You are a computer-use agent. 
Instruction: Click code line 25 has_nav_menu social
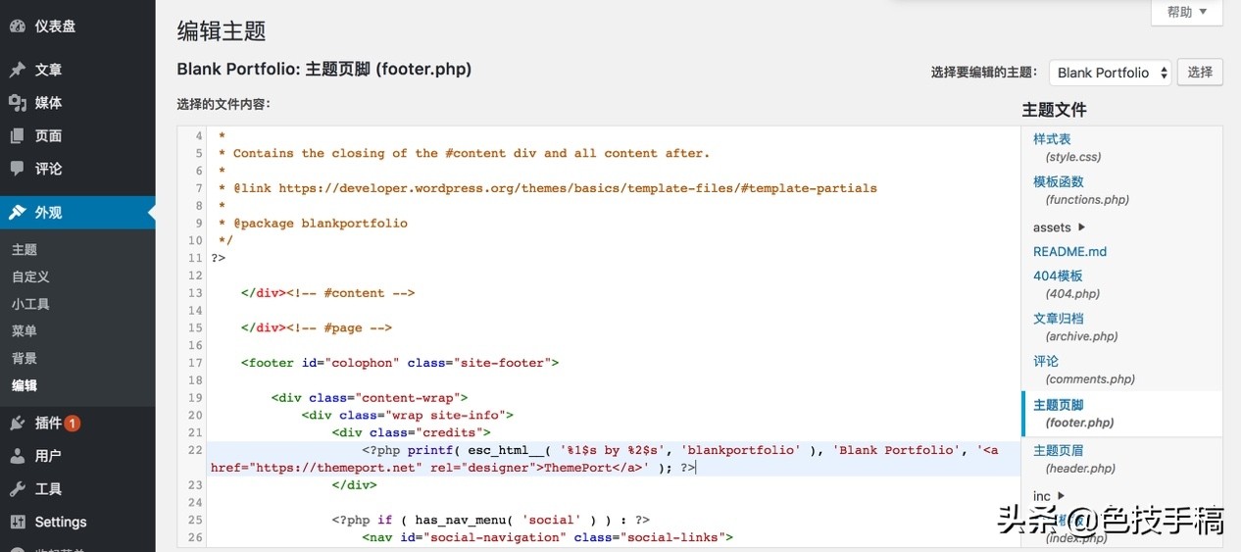coord(491,521)
